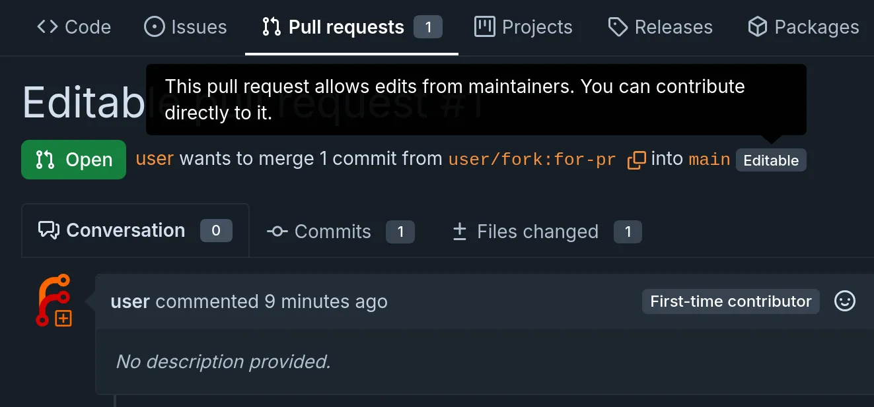Click the commenter's avatar image
Image resolution: width=874 pixels, height=407 pixels.
pos(55,301)
